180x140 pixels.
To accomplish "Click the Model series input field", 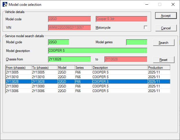I will [x=136, y=42].
